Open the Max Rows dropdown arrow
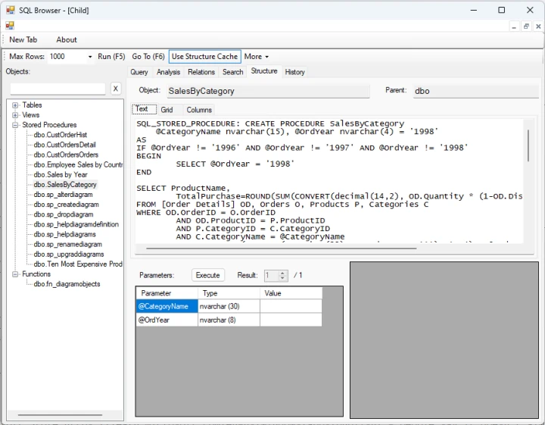The height and width of the screenshot is (425, 545). 90,57
